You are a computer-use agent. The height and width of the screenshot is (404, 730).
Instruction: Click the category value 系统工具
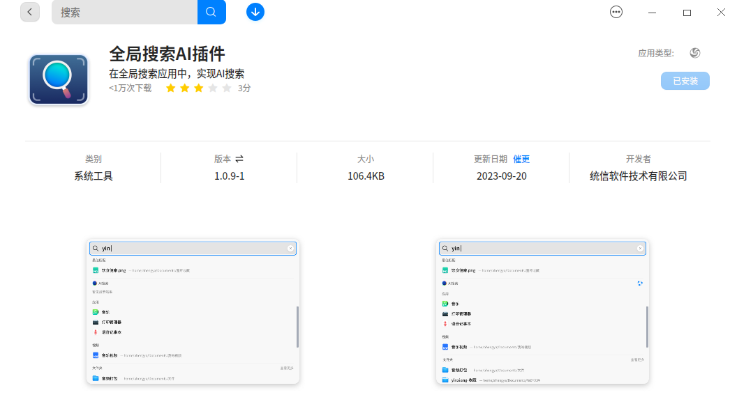94,176
